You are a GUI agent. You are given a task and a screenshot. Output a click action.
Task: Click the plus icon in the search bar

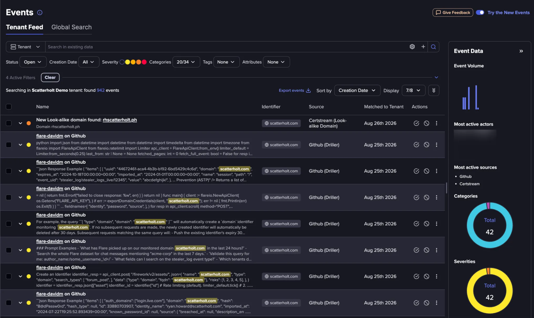click(423, 47)
